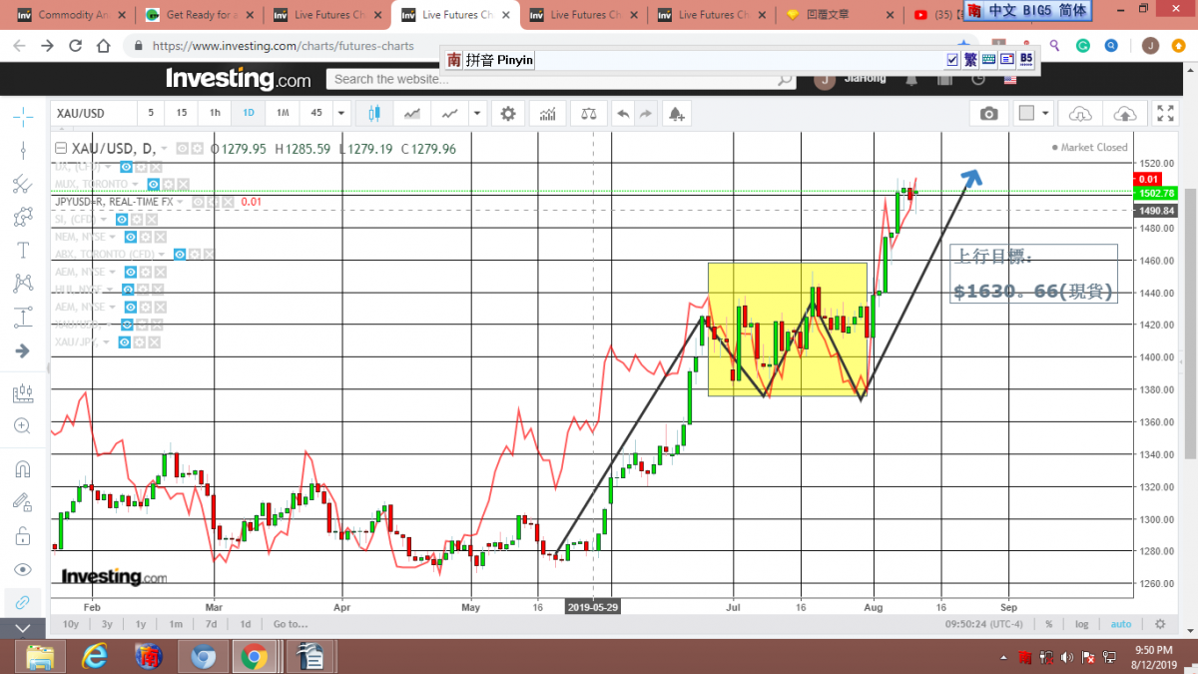Screen dimensions: 1198x674
Task: Open chart settings gear
Action: (x=508, y=114)
